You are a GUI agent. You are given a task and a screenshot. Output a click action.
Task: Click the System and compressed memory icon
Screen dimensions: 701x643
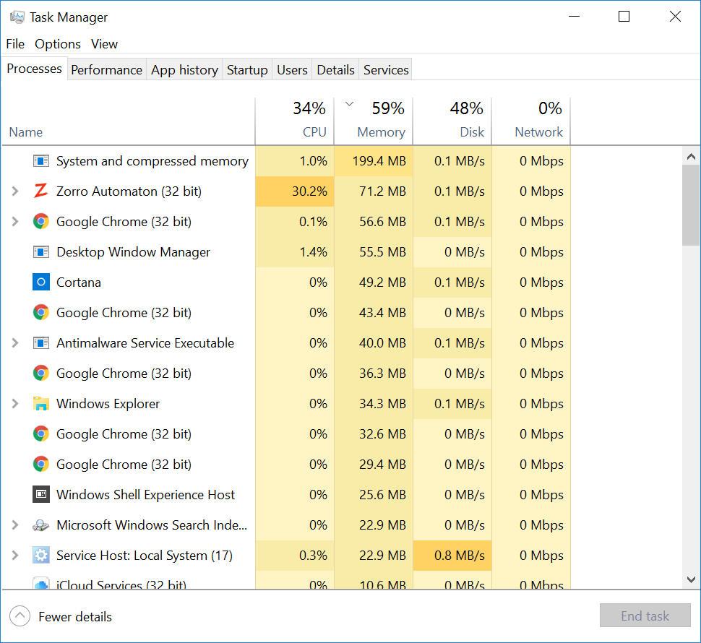[x=41, y=161]
